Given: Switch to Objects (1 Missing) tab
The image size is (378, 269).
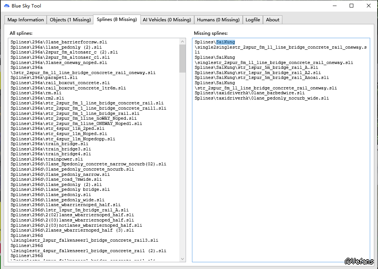Looking at the screenshot, I should point(70,20).
